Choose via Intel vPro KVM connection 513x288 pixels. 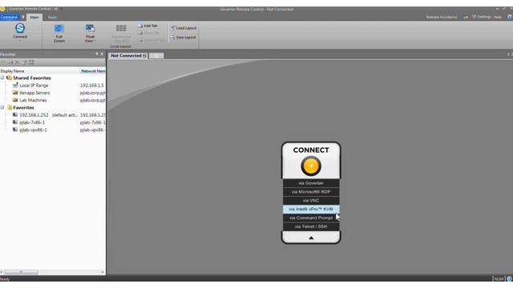[x=311, y=209]
